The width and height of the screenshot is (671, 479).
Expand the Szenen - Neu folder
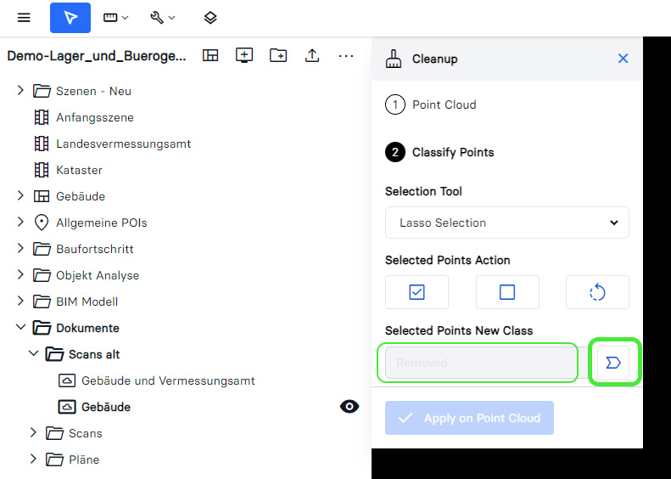click(20, 91)
